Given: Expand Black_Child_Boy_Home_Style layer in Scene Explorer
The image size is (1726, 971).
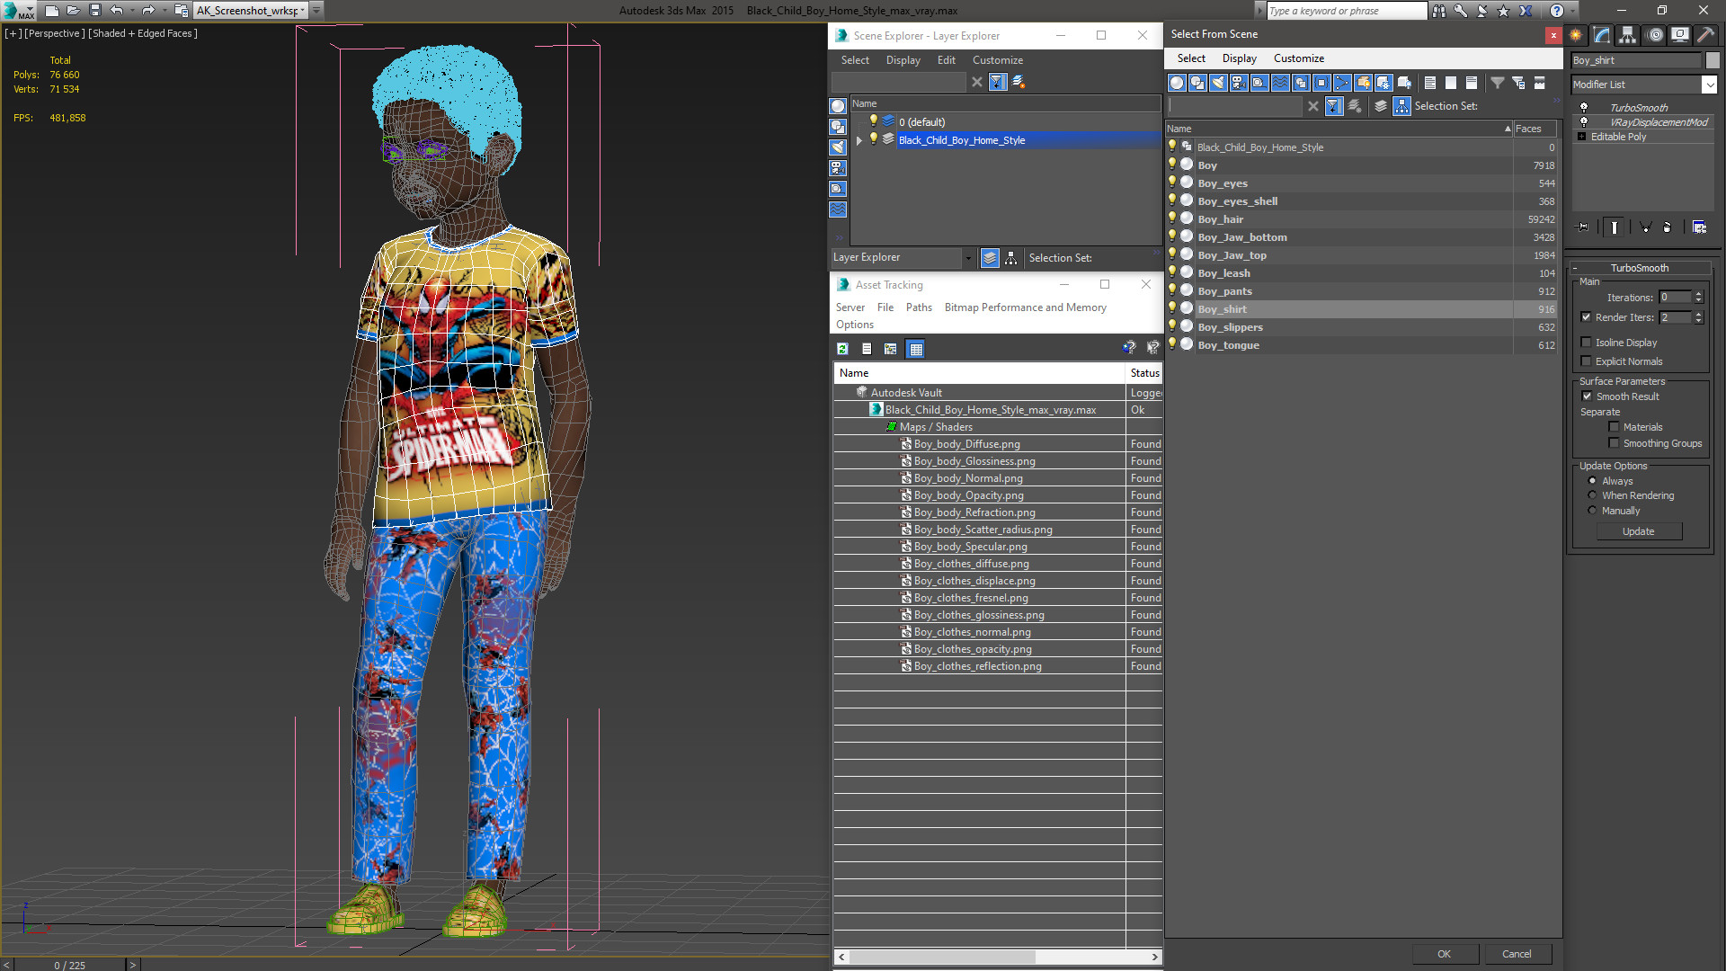Looking at the screenshot, I should point(859,140).
